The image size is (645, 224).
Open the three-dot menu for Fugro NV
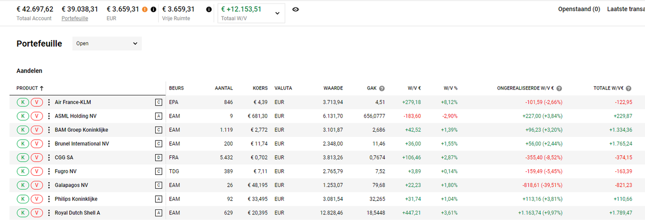(x=49, y=171)
